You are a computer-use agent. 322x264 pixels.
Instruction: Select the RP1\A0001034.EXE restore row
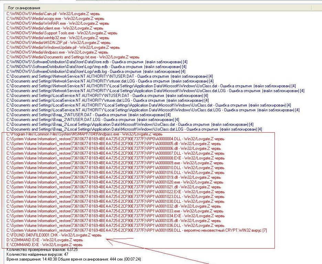[x=116, y=216]
